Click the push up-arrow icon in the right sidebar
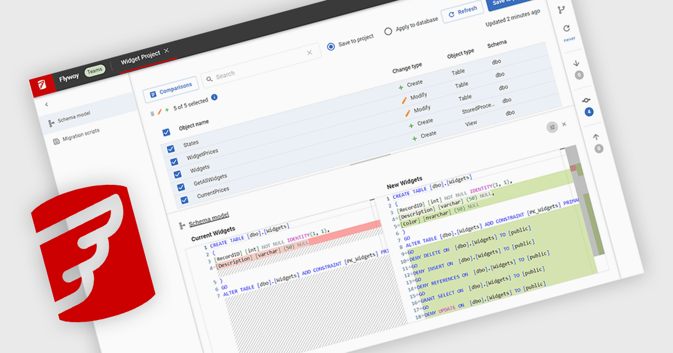This screenshot has height=353, width=673. (596, 136)
